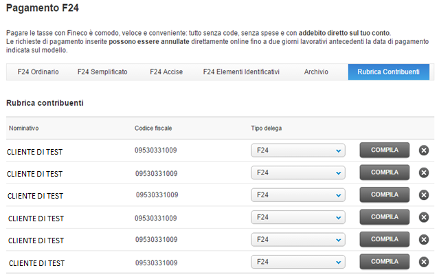Open the Archivio tab
This screenshot has width=439, height=279.
(316, 72)
